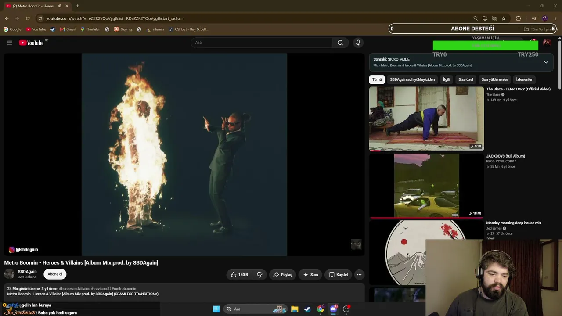Viewport: 562px width, 316px height.
Task: Open the Gmail bookmark
Action: [x=68, y=29]
